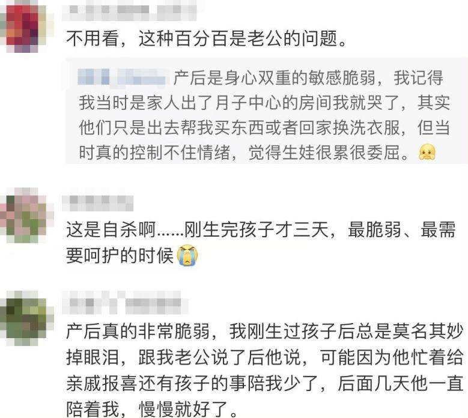
Task: Tap the blurred blue username in quoted reply
Action: pyautogui.click(x=122, y=77)
